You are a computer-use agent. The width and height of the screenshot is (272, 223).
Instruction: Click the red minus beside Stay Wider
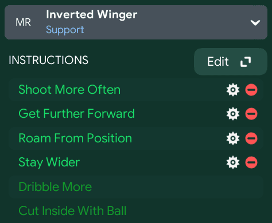pos(251,162)
